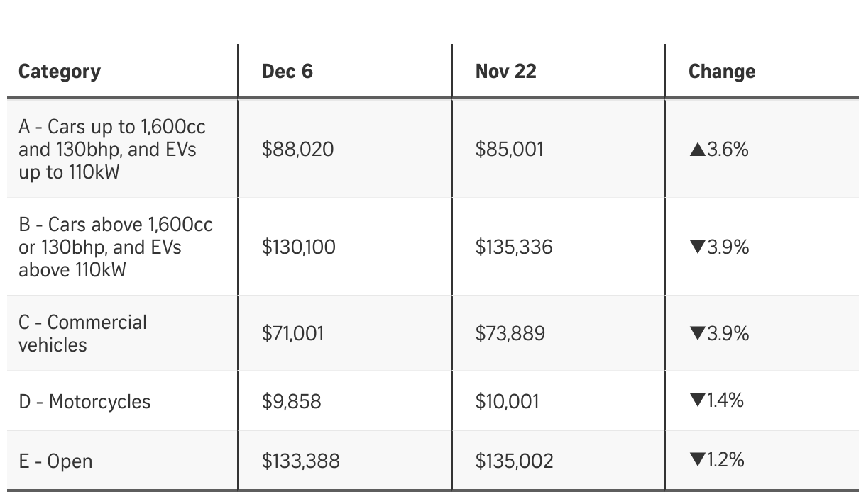Click the Category column header
The width and height of the screenshot is (866, 499).
tap(60, 72)
